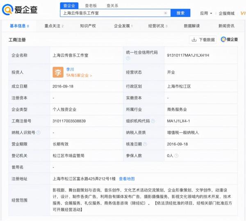Click the 增值税一般纳税人 cell value

pos(183,133)
